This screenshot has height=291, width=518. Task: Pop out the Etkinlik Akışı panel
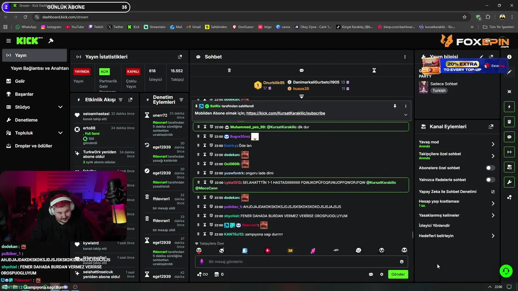click(x=130, y=100)
